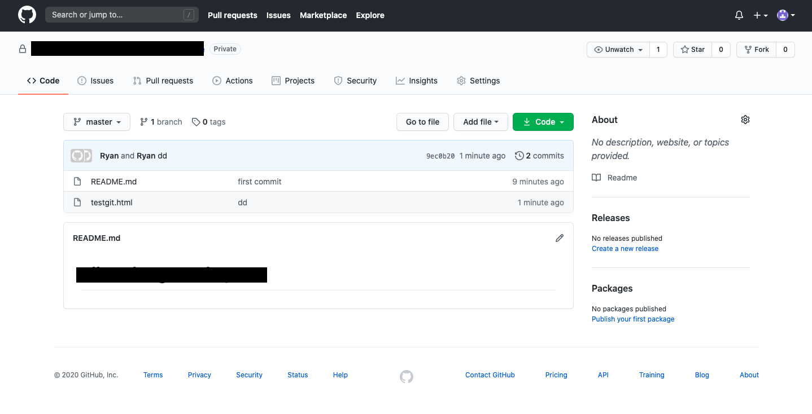Switch to the Insights tab
Screen dimensions: 812x414
point(417,81)
